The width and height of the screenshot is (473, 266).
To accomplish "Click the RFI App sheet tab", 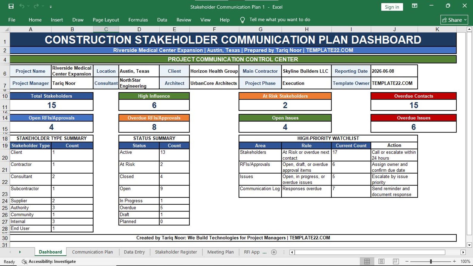I will click(252, 252).
